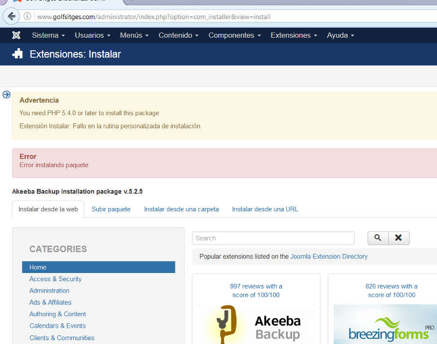The image size is (437, 344).
Task: Click the 'You need PHP 5.4.0' message
Action: click(x=89, y=113)
